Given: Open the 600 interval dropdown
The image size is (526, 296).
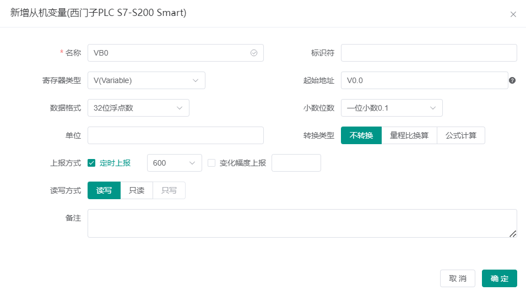Looking at the screenshot, I should [x=175, y=163].
